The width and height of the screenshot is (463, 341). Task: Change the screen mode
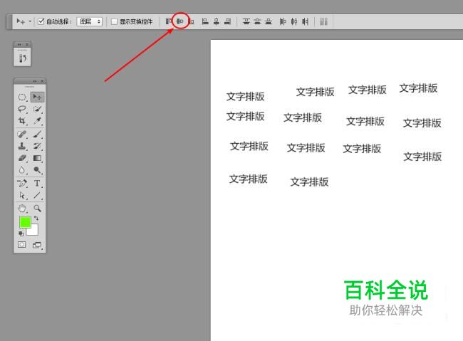37,245
